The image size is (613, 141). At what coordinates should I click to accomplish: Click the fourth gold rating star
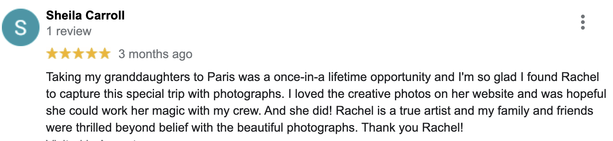click(91, 54)
